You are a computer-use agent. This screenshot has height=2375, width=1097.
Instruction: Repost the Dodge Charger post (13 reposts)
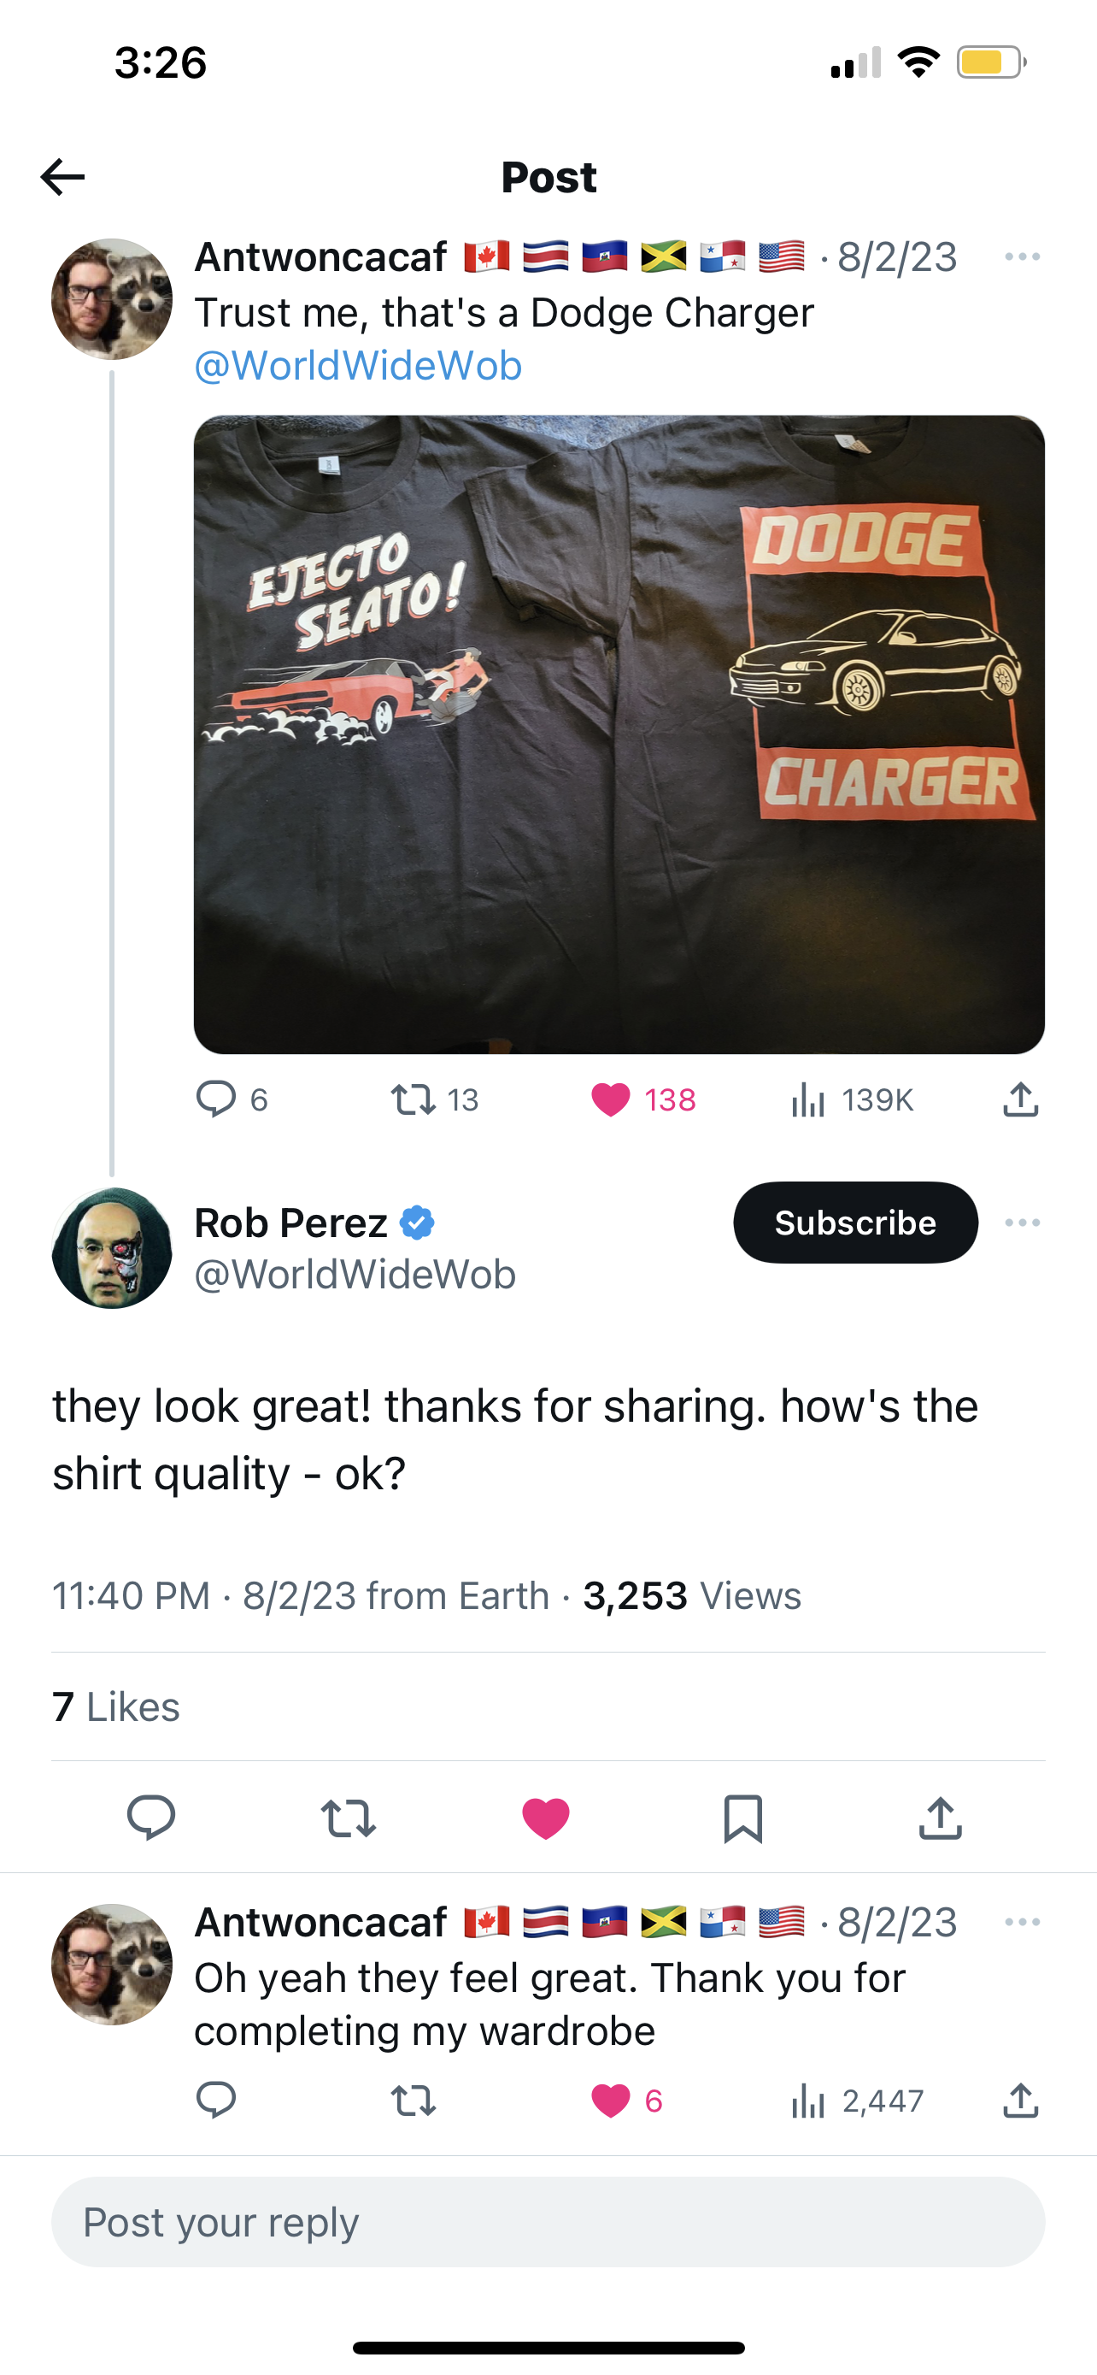click(x=413, y=1099)
